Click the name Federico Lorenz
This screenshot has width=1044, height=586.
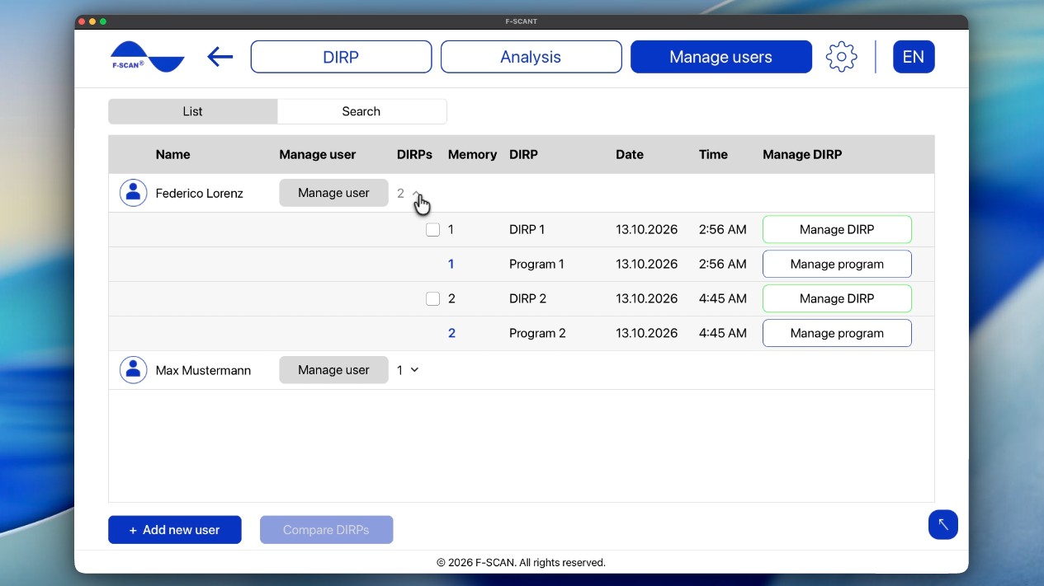[199, 194]
